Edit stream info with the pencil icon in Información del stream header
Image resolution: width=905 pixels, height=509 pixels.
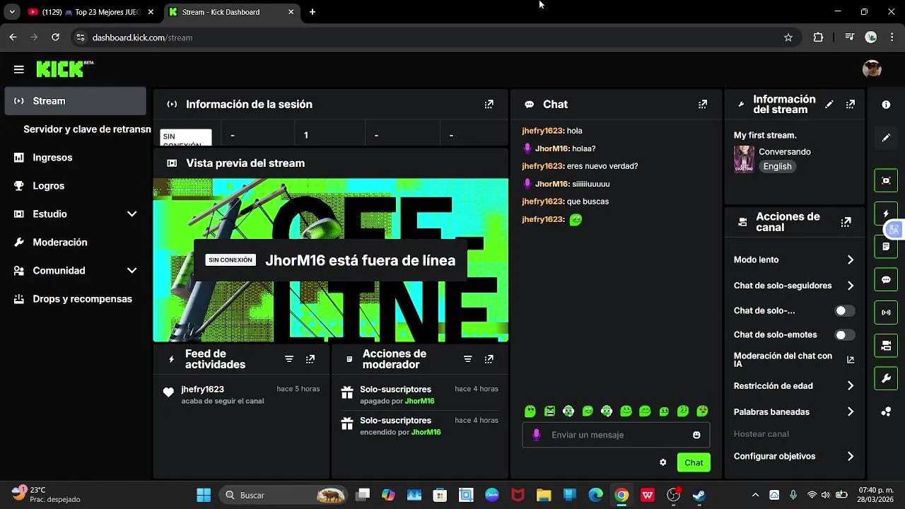pyautogui.click(x=829, y=104)
